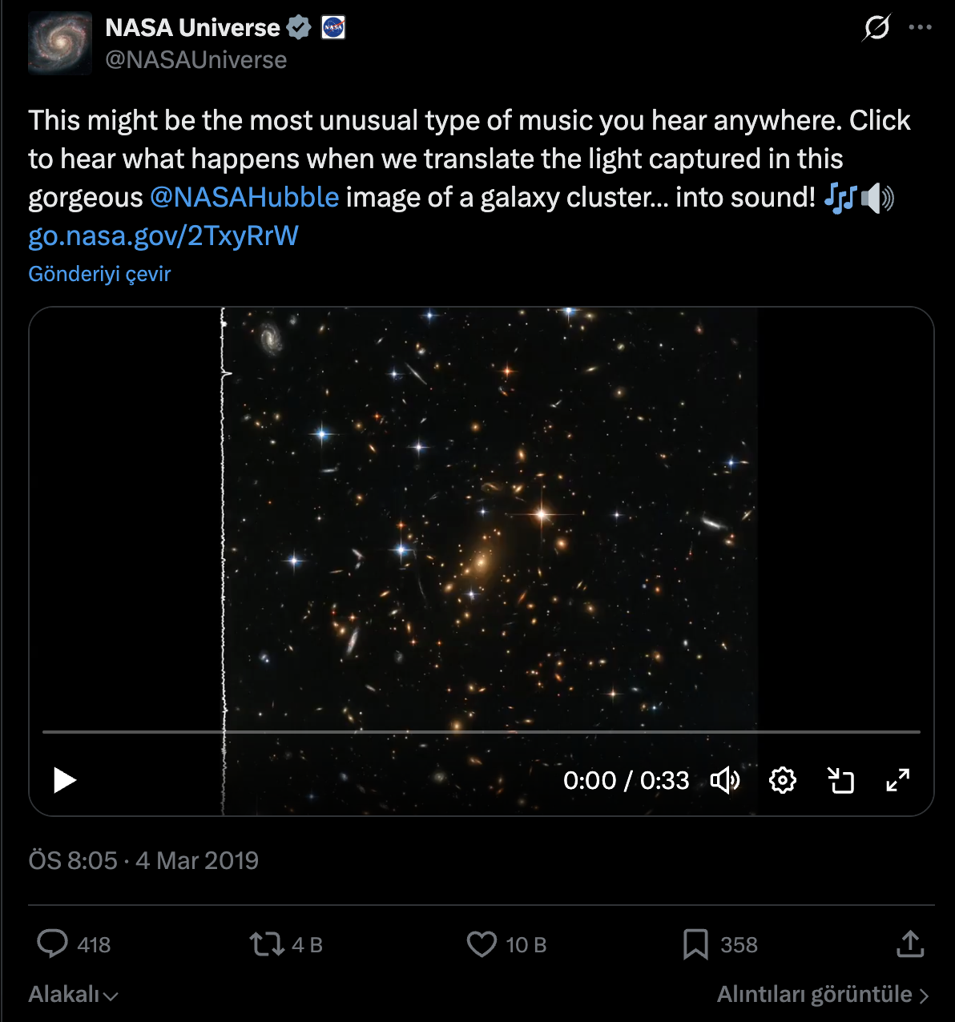Viewport: 955px width, 1022px height.
Task: Open NASA Universe profile picture
Action: pyautogui.click(x=60, y=43)
